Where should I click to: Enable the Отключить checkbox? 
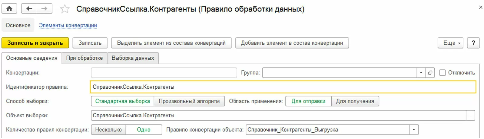tap(443, 73)
